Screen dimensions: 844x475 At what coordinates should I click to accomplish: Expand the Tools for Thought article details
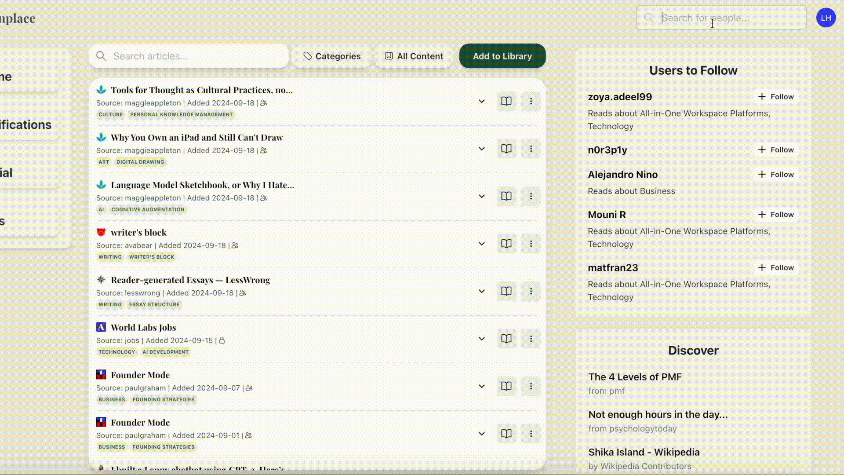click(x=481, y=101)
